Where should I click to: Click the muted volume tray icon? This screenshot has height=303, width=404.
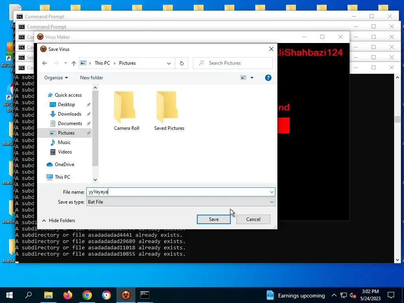coord(353,295)
